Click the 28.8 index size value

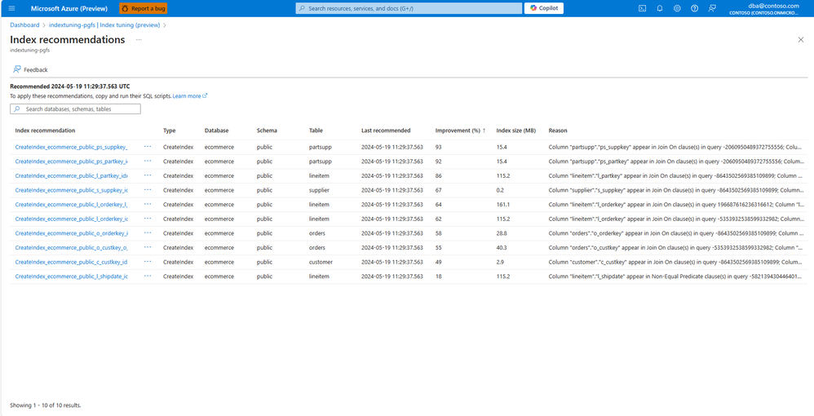pos(502,233)
